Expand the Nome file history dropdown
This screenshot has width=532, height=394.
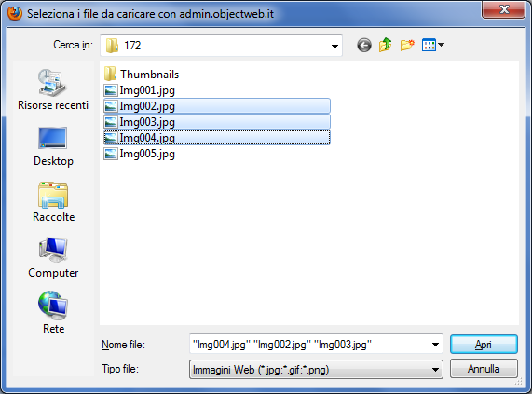pos(435,345)
